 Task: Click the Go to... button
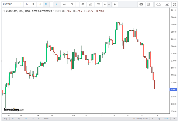(x=47, y=118)
